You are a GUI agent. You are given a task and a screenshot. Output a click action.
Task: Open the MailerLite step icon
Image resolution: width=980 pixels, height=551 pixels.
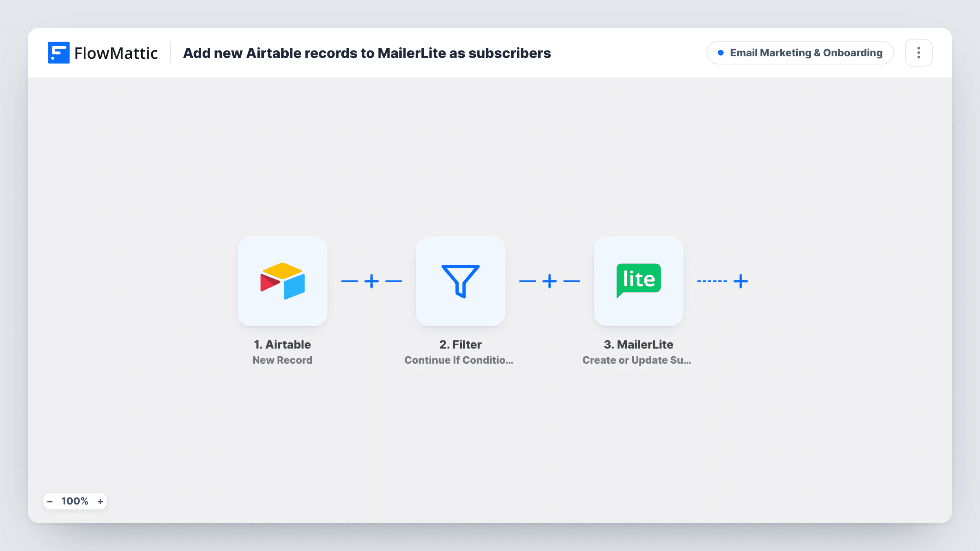click(x=639, y=281)
